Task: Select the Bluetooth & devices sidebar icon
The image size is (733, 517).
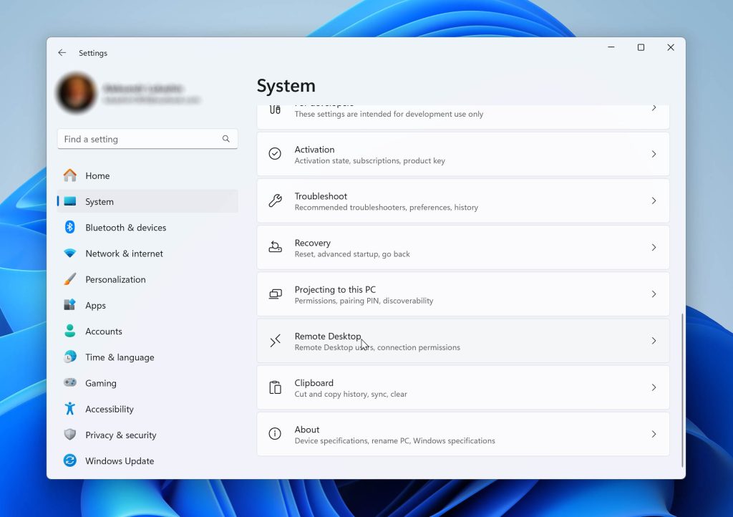Action: [70, 227]
